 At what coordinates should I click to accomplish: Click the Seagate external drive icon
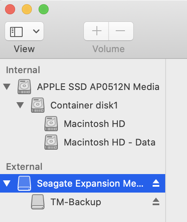point(24,183)
